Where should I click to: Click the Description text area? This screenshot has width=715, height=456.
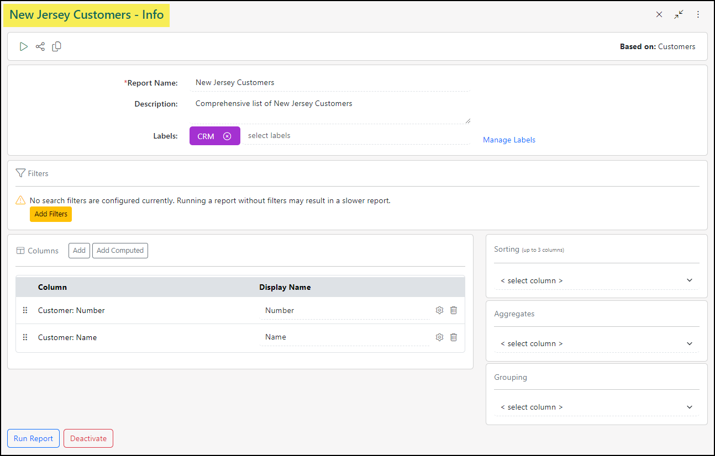330,109
